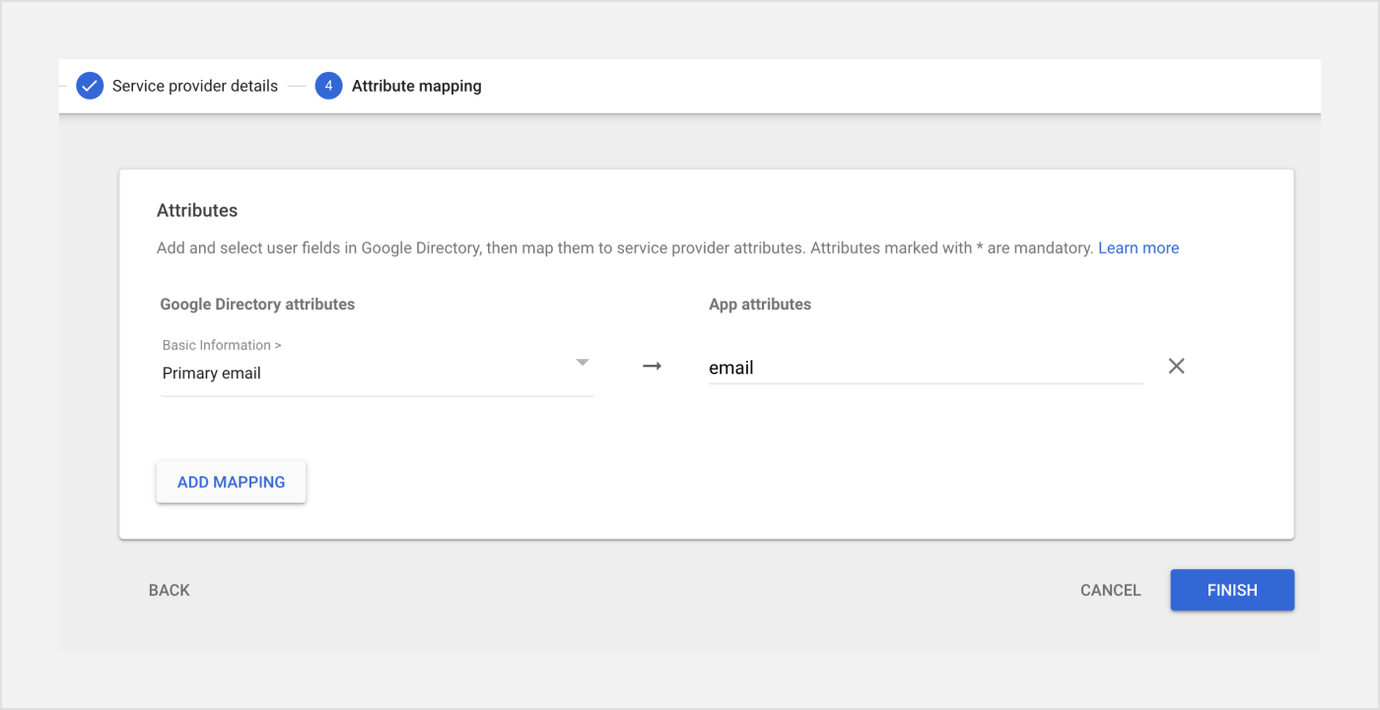1380x710 pixels.
Task: Click the mapping arrow between attributes
Action: [652, 366]
